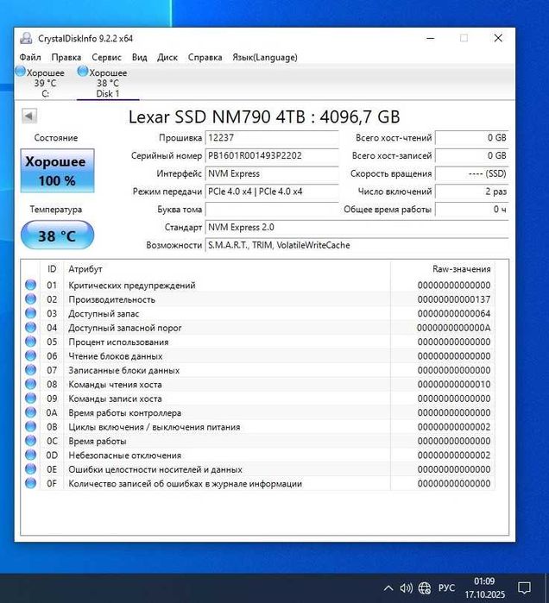Open the Правка menu
549x603 pixels.
point(66,57)
